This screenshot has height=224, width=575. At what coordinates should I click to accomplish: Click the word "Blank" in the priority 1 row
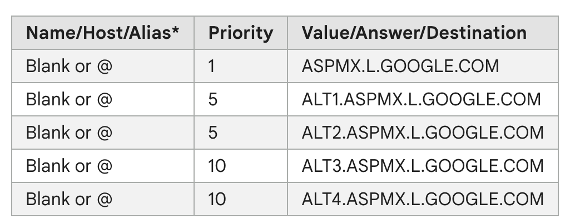point(48,66)
